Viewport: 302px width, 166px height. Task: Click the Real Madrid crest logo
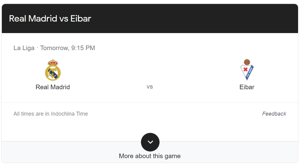click(x=53, y=70)
